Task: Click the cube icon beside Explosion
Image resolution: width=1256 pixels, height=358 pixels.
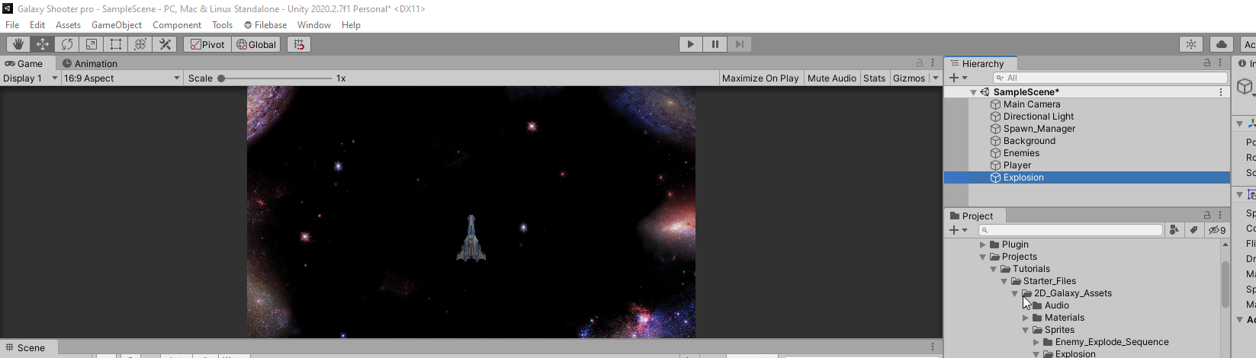Action: [995, 177]
